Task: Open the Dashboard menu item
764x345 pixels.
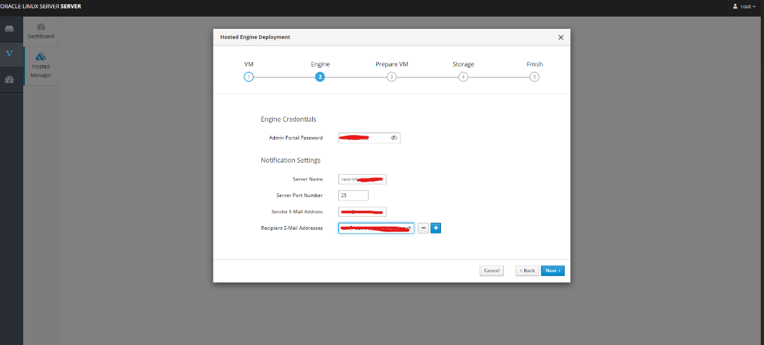Action: (41, 31)
